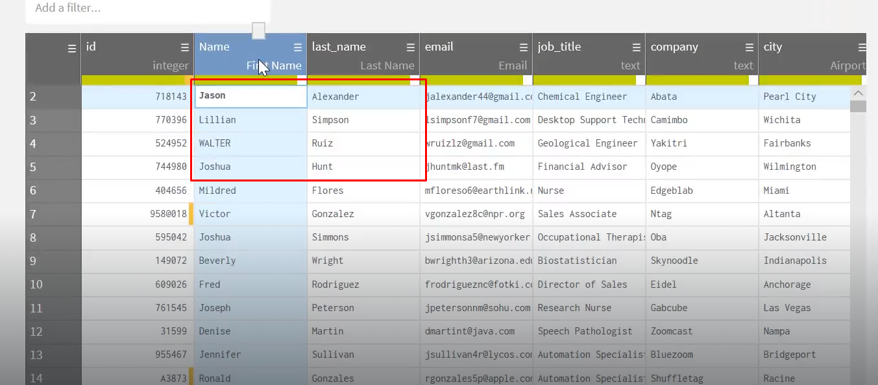Screen dimensions: 878x385
Task: Open the job_title column menu icon
Action: pyautogui.click(x=637, y=47)
